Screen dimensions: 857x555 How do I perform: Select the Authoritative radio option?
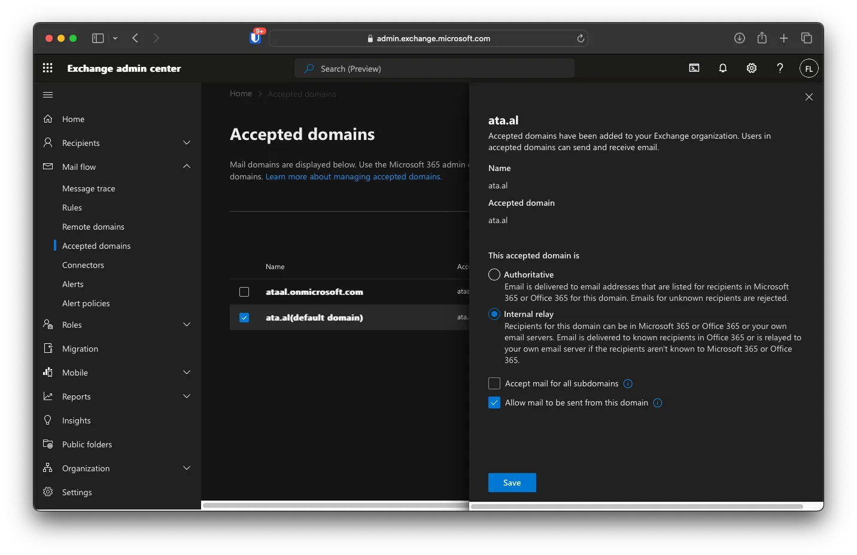tap(494, 275)
